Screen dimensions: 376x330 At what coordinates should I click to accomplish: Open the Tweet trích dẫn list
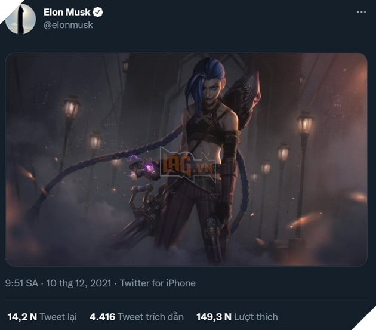[x=151, y=317]
